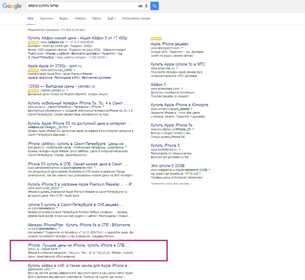Open avito result 'Купить мобильный телефон iPhone 5s'
The image size is (305, 280).
[x=78, y=103]
